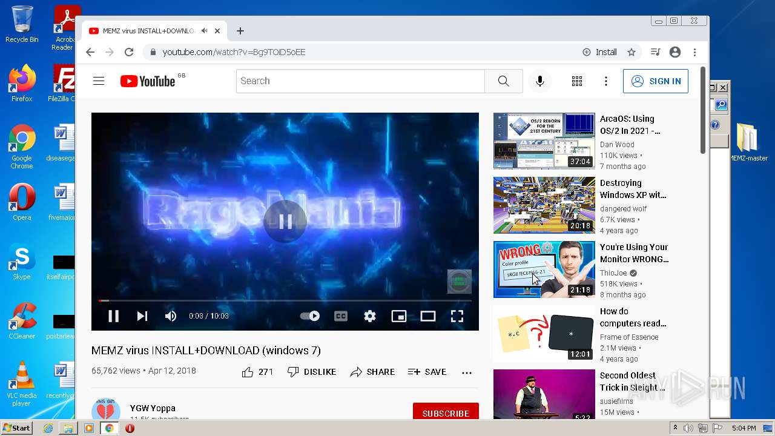
Task: Open Windows Explorer taskbar icon
Action: click(x=68, y=428)
